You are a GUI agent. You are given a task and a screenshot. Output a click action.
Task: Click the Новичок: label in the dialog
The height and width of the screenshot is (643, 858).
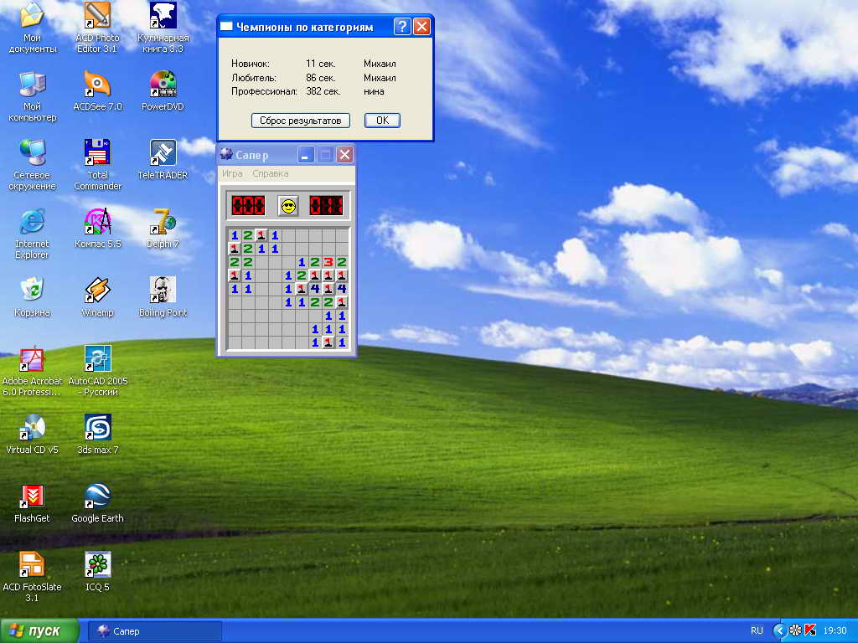pos(250,64)
